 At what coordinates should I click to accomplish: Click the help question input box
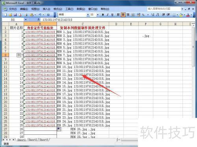pyautogui.click(x=164, y=9)
